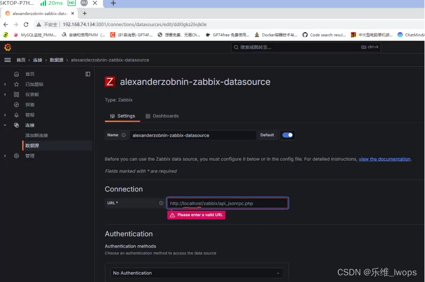Click the URL field info icon
Image resolution: width=425 pixels, height=282 pixels.
(161, 203)
